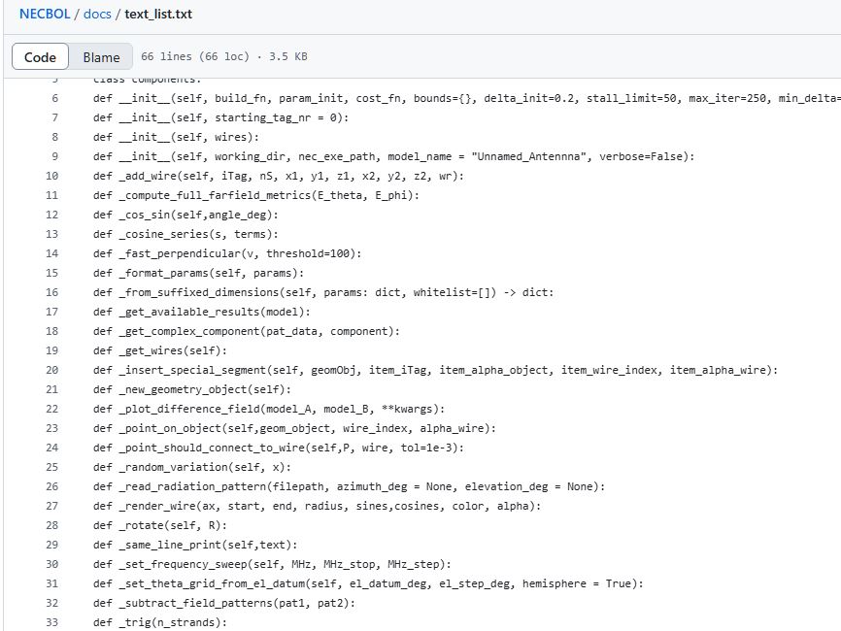Click the _insert_special_segment code line
Image resolution: width=841 pixels, height=631 pixels.
[435, 370]
